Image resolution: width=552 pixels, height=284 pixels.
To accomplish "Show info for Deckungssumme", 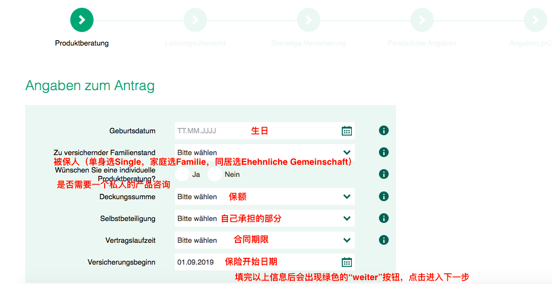I will point(384,196).
